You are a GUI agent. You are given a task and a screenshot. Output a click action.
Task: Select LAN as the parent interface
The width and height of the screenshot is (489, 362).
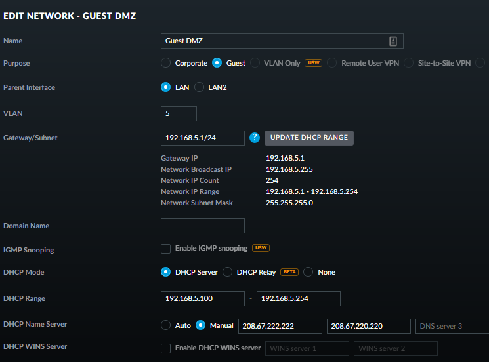[x=166, y=87]
